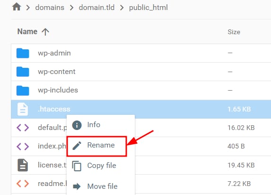Viewport: 271px width, 195px height.
Task: Choose Info from the context menu
Action: coord(101,125)
